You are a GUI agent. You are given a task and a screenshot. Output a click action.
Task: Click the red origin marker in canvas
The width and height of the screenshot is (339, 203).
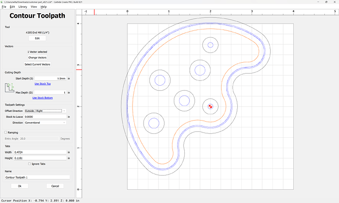tap(210, 106)
